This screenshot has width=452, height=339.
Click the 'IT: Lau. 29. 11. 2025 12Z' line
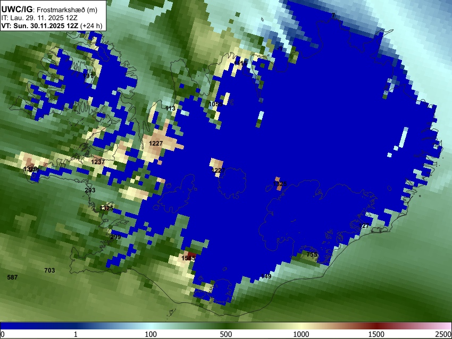point(39,18)
